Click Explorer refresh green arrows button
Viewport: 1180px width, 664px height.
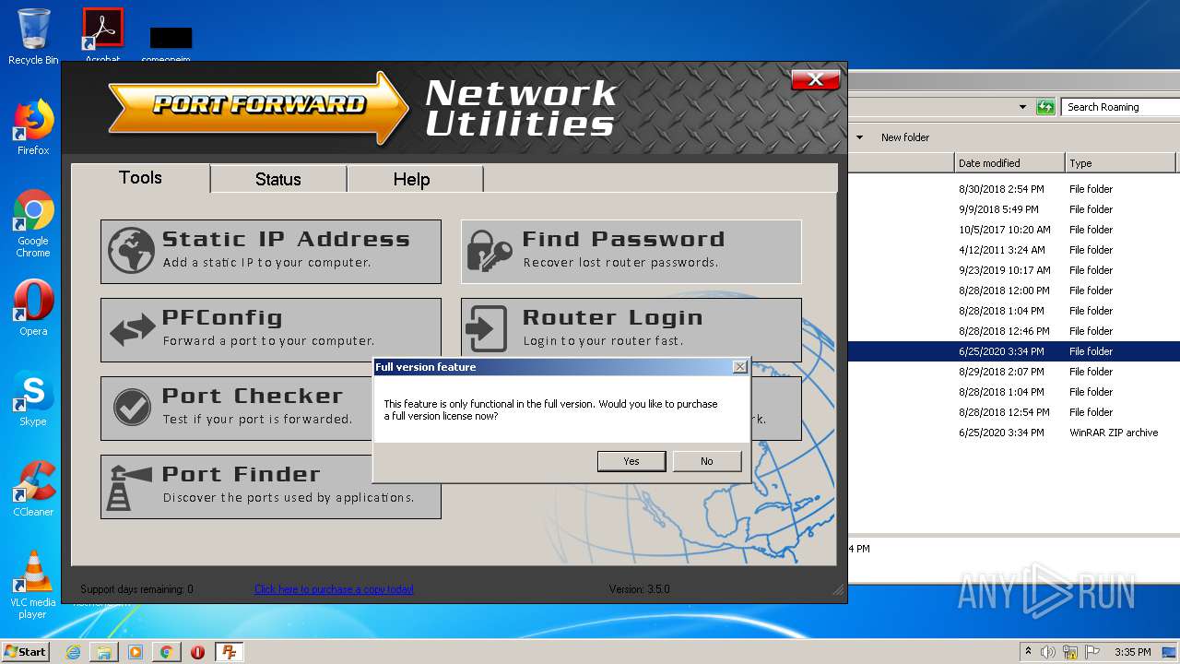point(1044,107)
